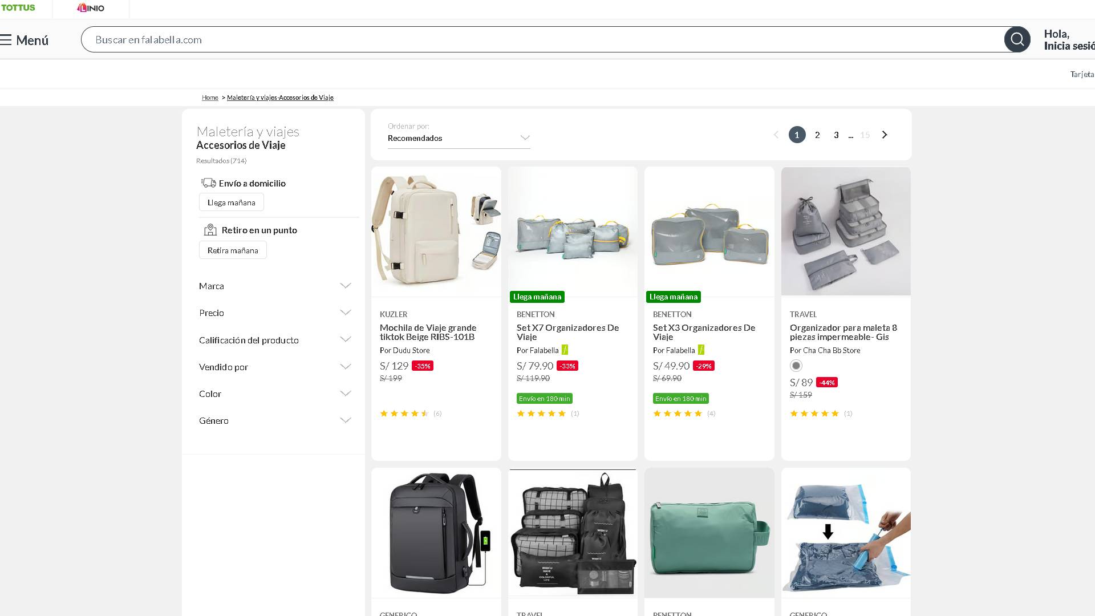The width and height of the screenshot is (1095, 616).
Task: Open Set X3 Organizadores De Viaje title
Action: click(704, 332)
